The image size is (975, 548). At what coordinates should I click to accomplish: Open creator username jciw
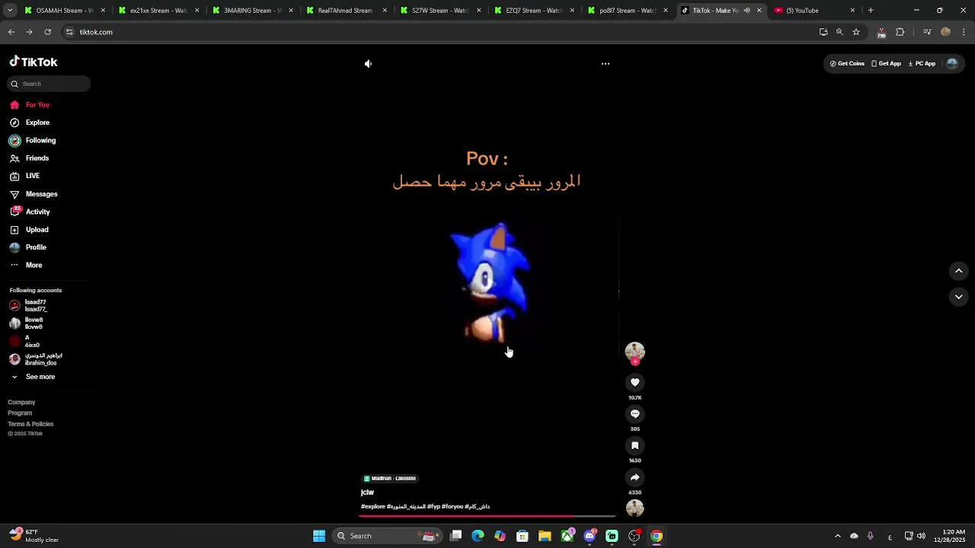pos(367,492)
